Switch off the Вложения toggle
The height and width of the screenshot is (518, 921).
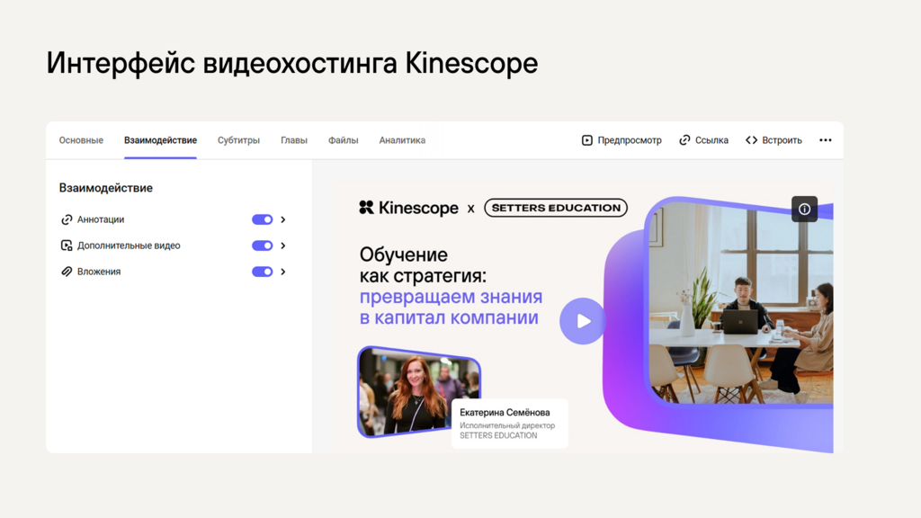point(263,272)
